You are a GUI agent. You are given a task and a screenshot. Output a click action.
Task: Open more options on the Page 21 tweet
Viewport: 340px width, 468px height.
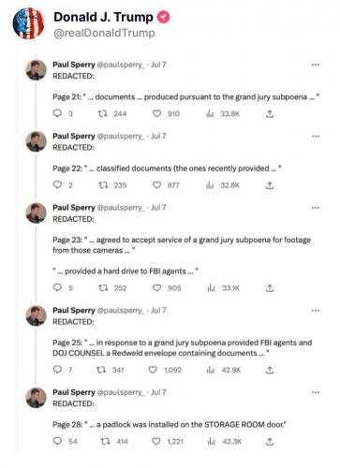(316, 65)
